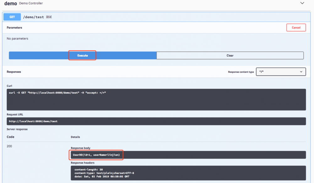Collapse the Demo Controller section chevron

(x=302, y=3)
